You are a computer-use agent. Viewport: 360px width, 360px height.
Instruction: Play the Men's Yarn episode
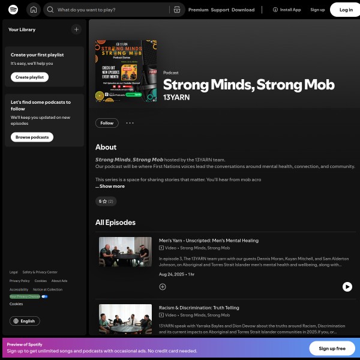347,287
